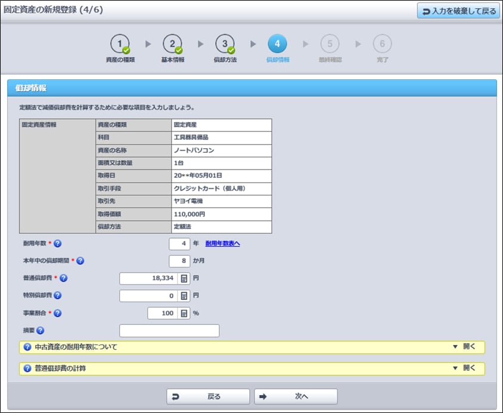Go to step 1 資産の種類
The width and height of the screenshot is (503, 413).
120,44
